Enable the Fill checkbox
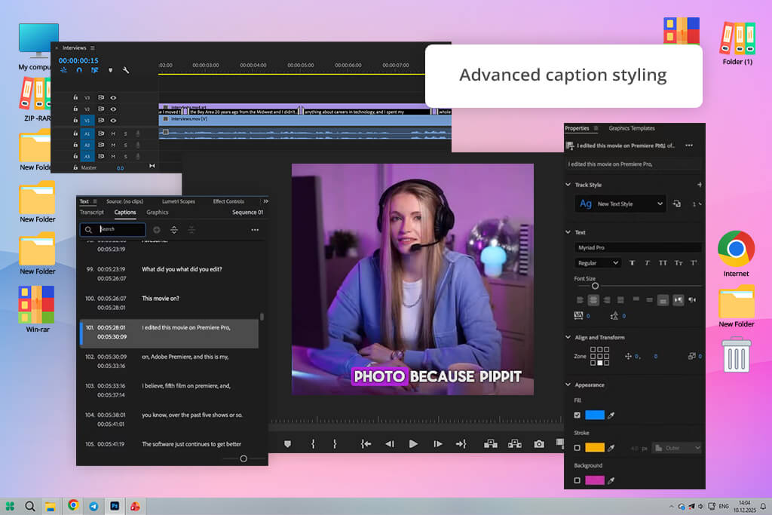772x515 pixels. point(577,415)
